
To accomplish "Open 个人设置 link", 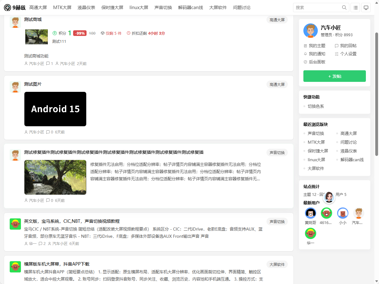I will pos(346,54).
